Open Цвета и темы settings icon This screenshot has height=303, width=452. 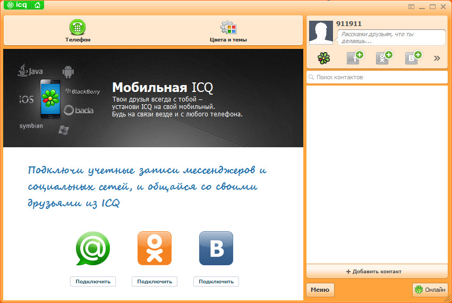tap(228, 28)
